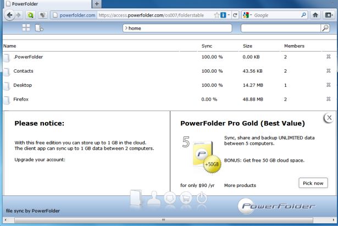
Task: Open the folders icon in bottom dock
Action: (136, 197)
